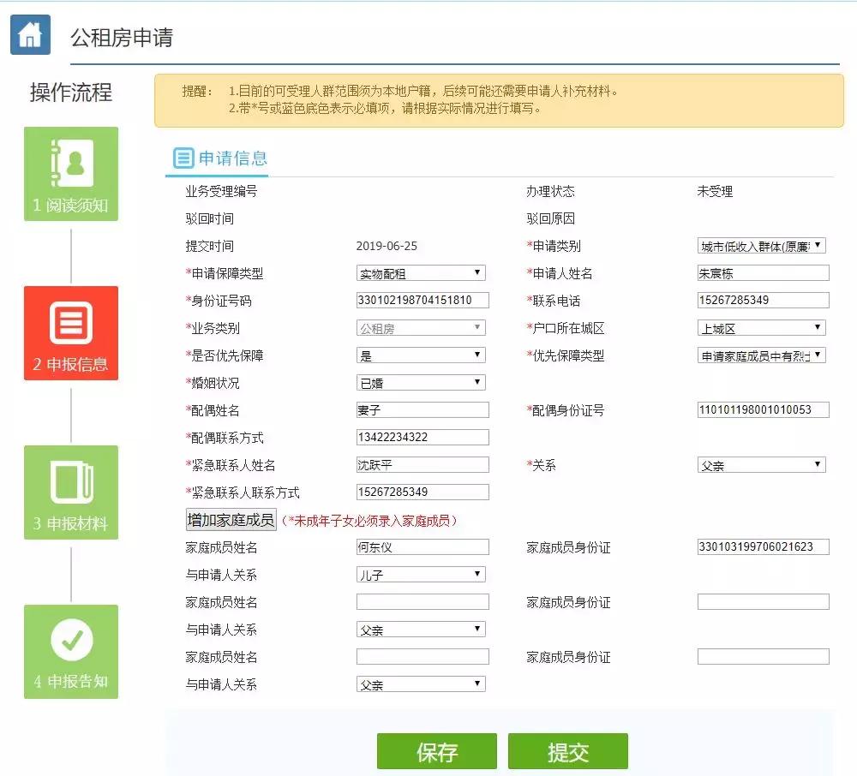Open the 申请保障类型 dropdown showing 实物配租
857x776 pixels.
pos(421,272)
